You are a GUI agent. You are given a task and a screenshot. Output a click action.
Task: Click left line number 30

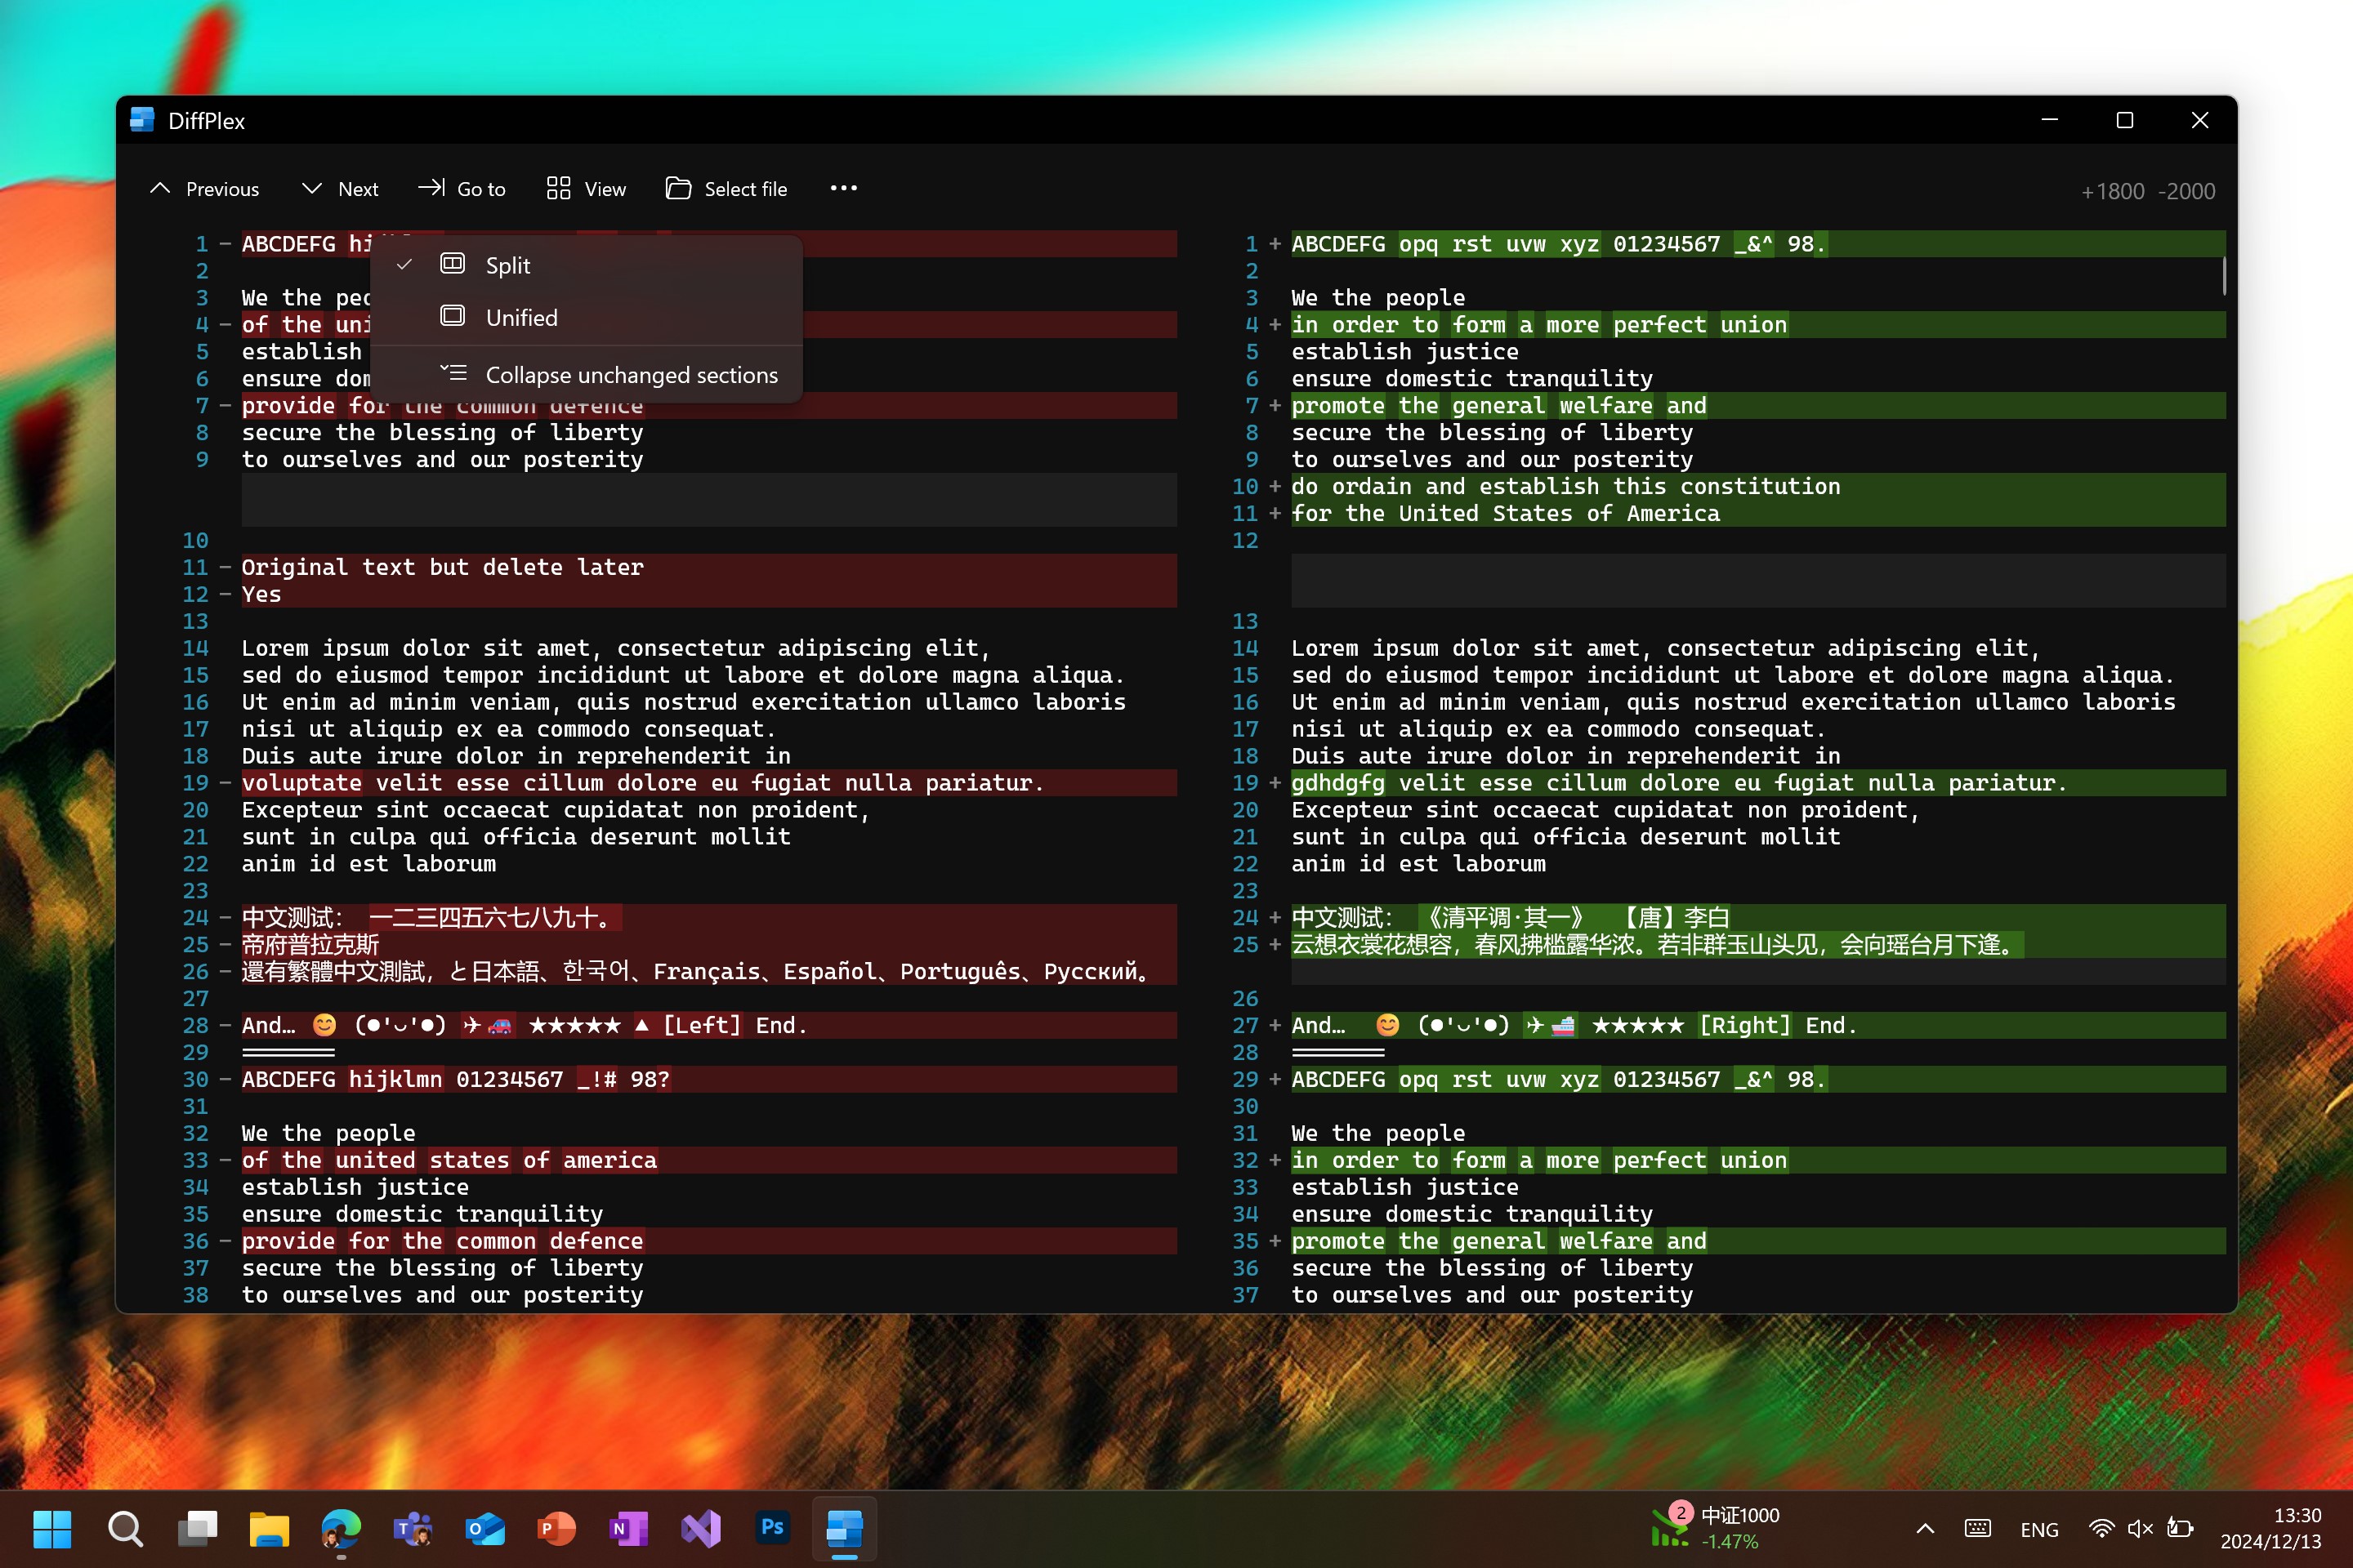[x=195, y=1079]
